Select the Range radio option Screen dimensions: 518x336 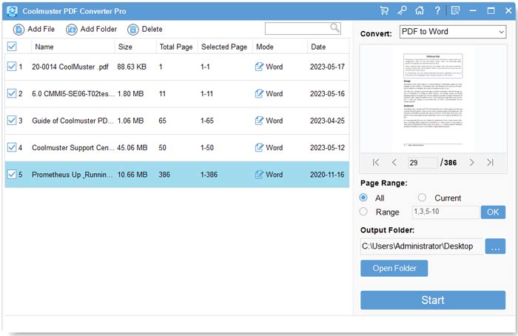click(x=363, y=212)
